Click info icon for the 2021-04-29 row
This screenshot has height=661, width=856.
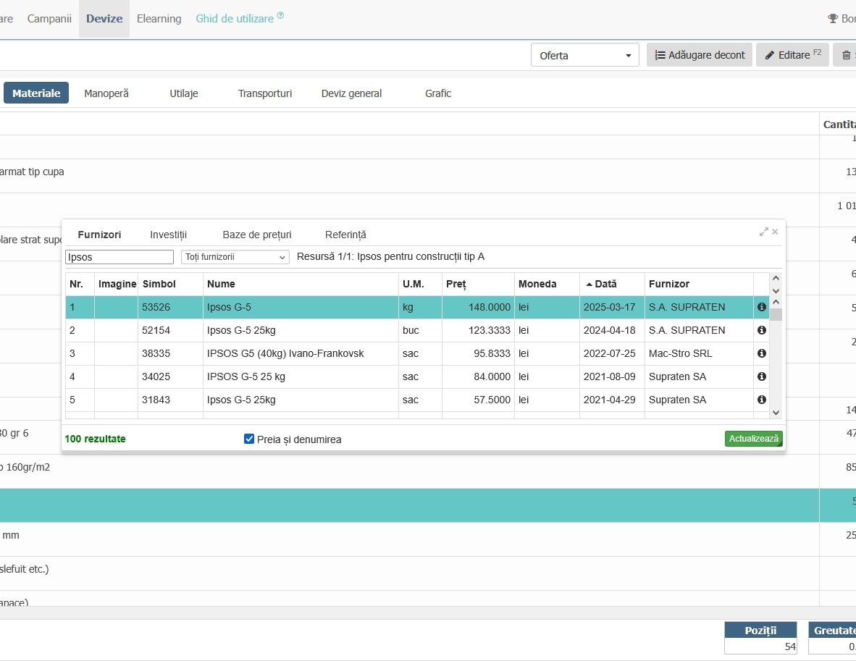(x=761, y=400)
